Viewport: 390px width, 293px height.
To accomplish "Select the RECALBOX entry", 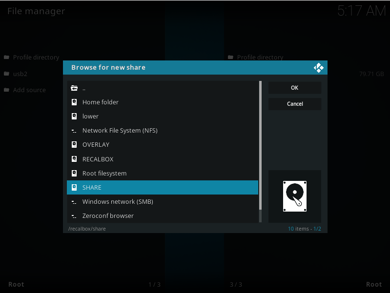I will click(x=163, y=159).
